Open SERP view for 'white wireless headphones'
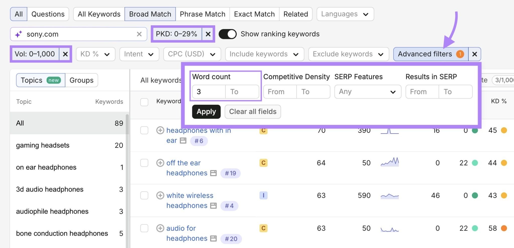The width and height of the screenshot is (514, 248). 213,206
